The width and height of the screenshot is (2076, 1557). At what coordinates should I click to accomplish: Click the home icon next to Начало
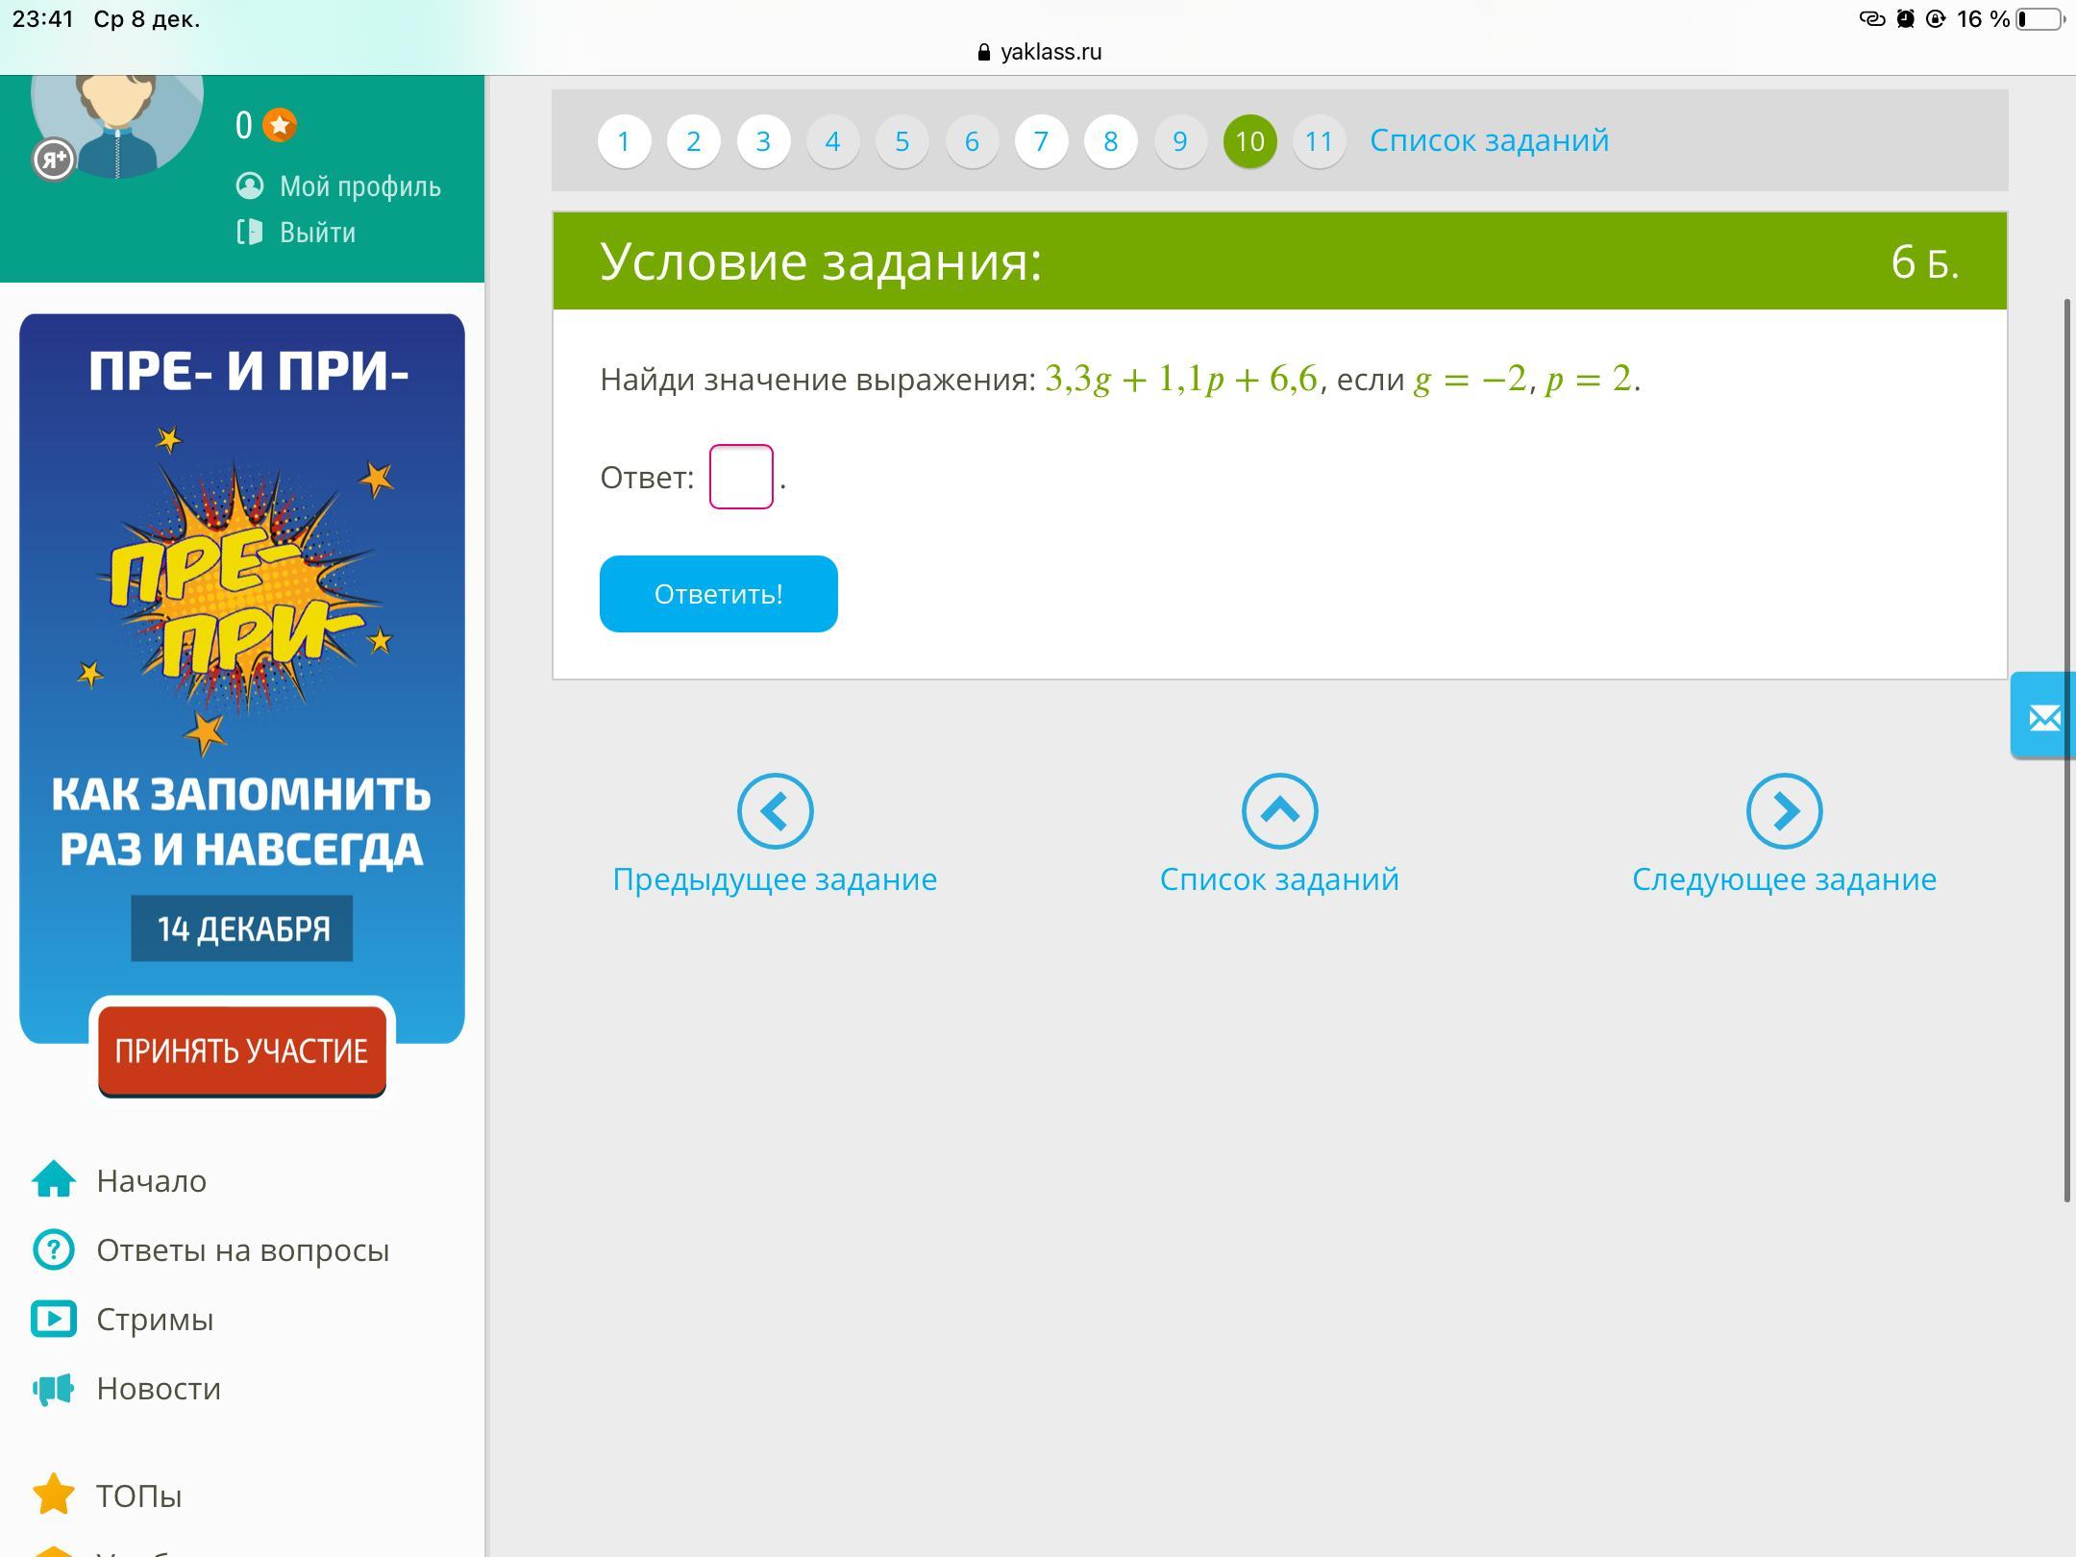coord(54,1180)
